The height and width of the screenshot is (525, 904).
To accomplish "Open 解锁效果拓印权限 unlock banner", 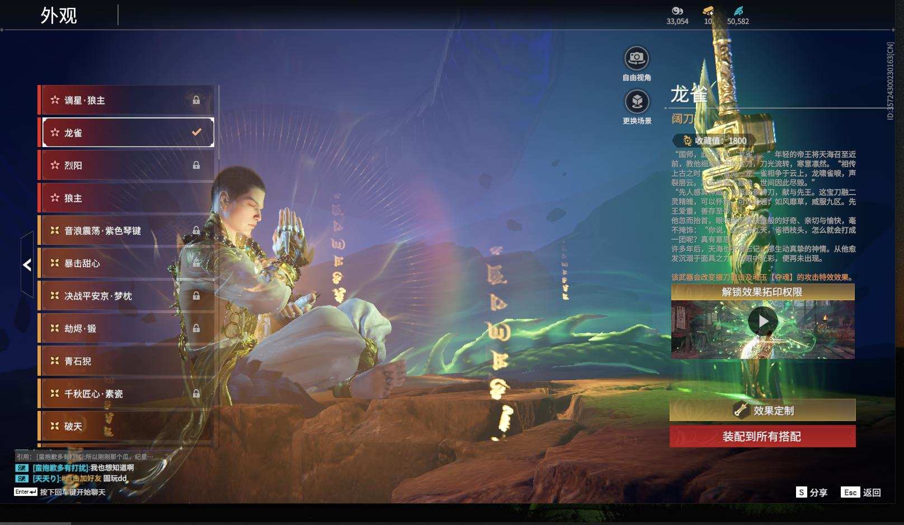I will tap(762, 292).
